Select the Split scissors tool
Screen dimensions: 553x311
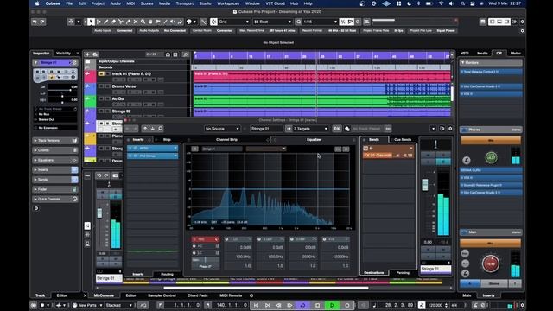(121, 22)
